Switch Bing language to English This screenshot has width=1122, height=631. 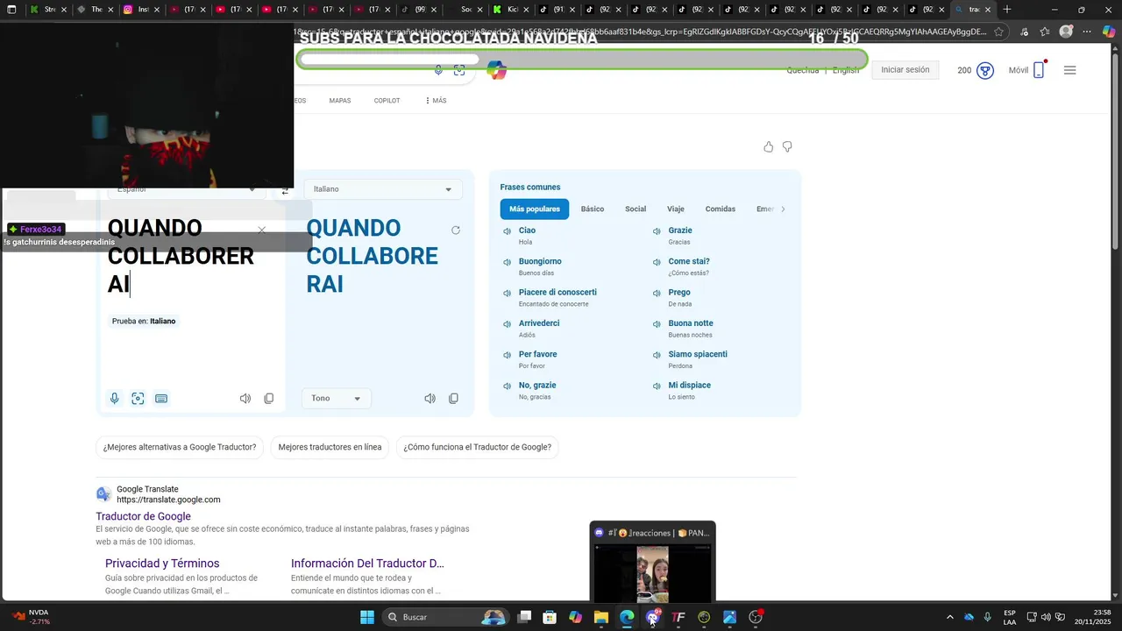coord(846,70)
